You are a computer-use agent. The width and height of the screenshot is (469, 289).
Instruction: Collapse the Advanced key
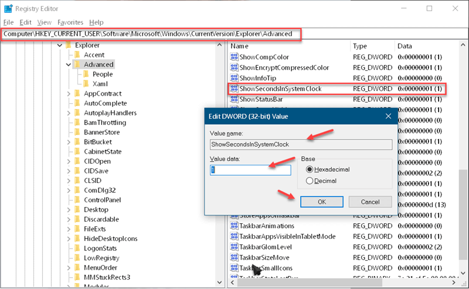click(x=69, y=64)
